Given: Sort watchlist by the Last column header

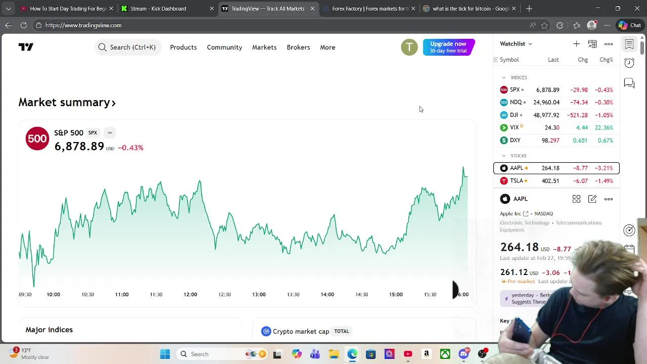Looking at the screenshot, I should click(x=553, y=60).
